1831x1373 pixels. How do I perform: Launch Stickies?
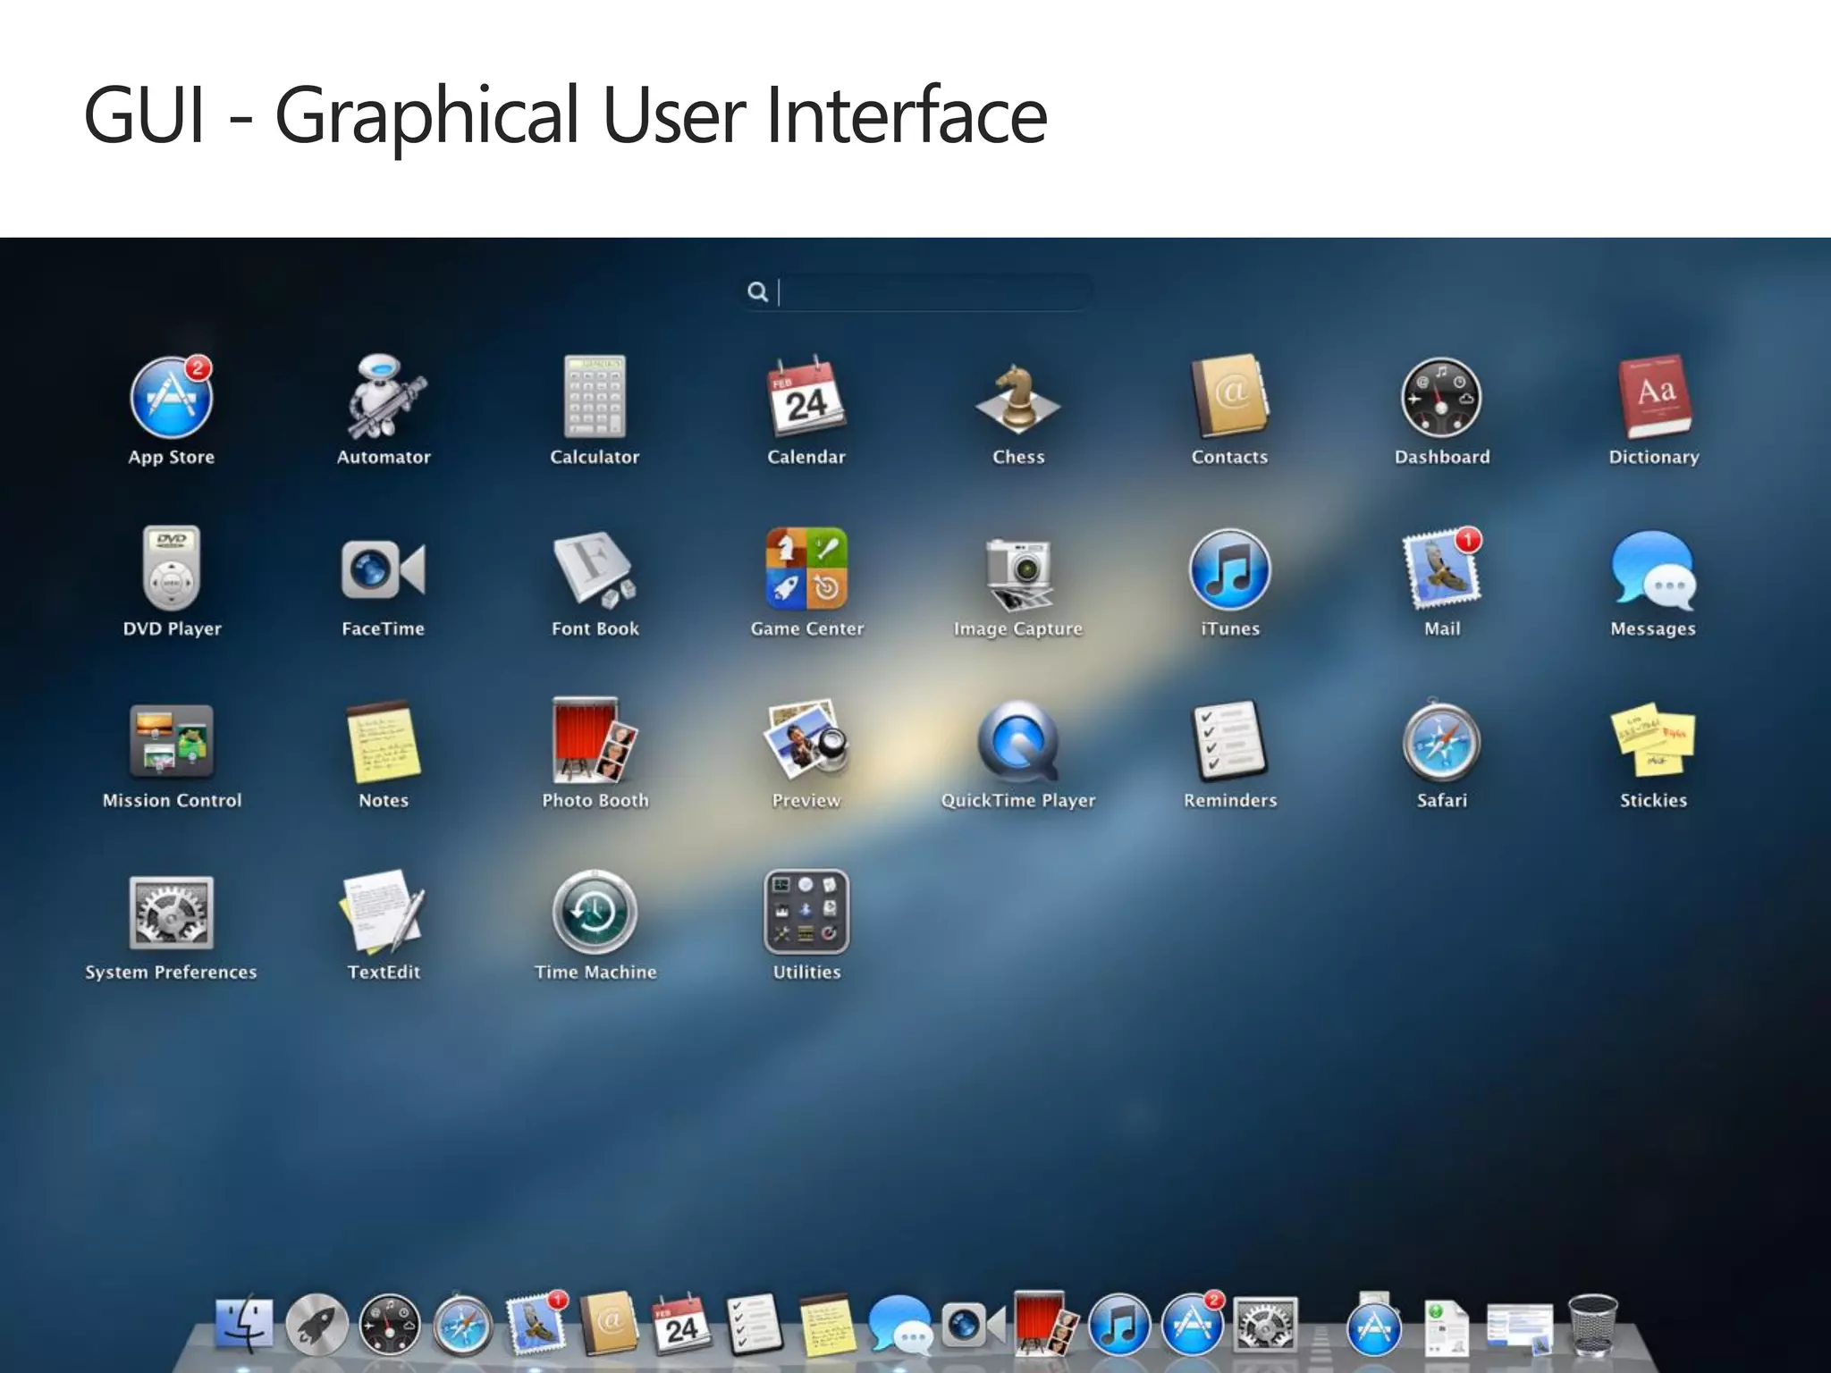point(1653,740)
